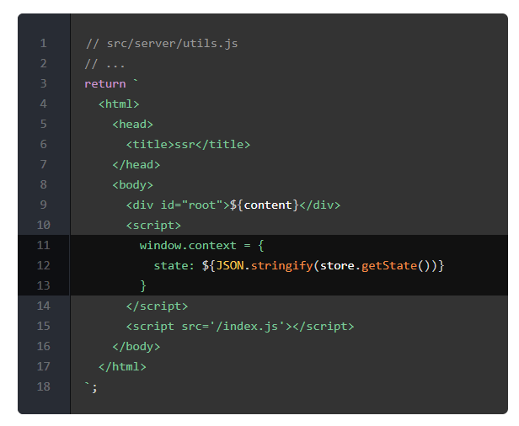Click the closing '</div>' tag on line 9
The width and height of the screenshot is (519, 426).
click(320, 205)
